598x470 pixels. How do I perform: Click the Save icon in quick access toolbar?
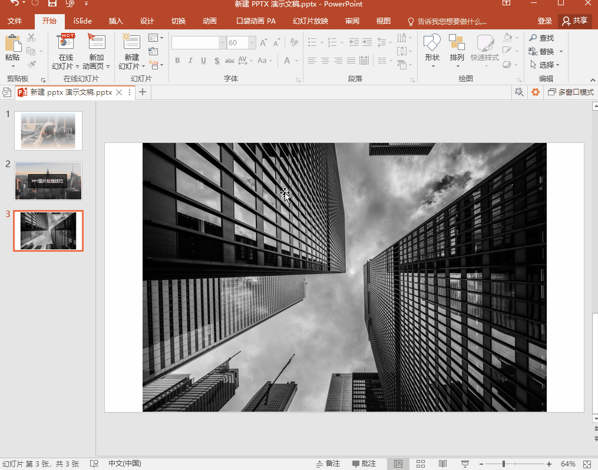(52, 4)
